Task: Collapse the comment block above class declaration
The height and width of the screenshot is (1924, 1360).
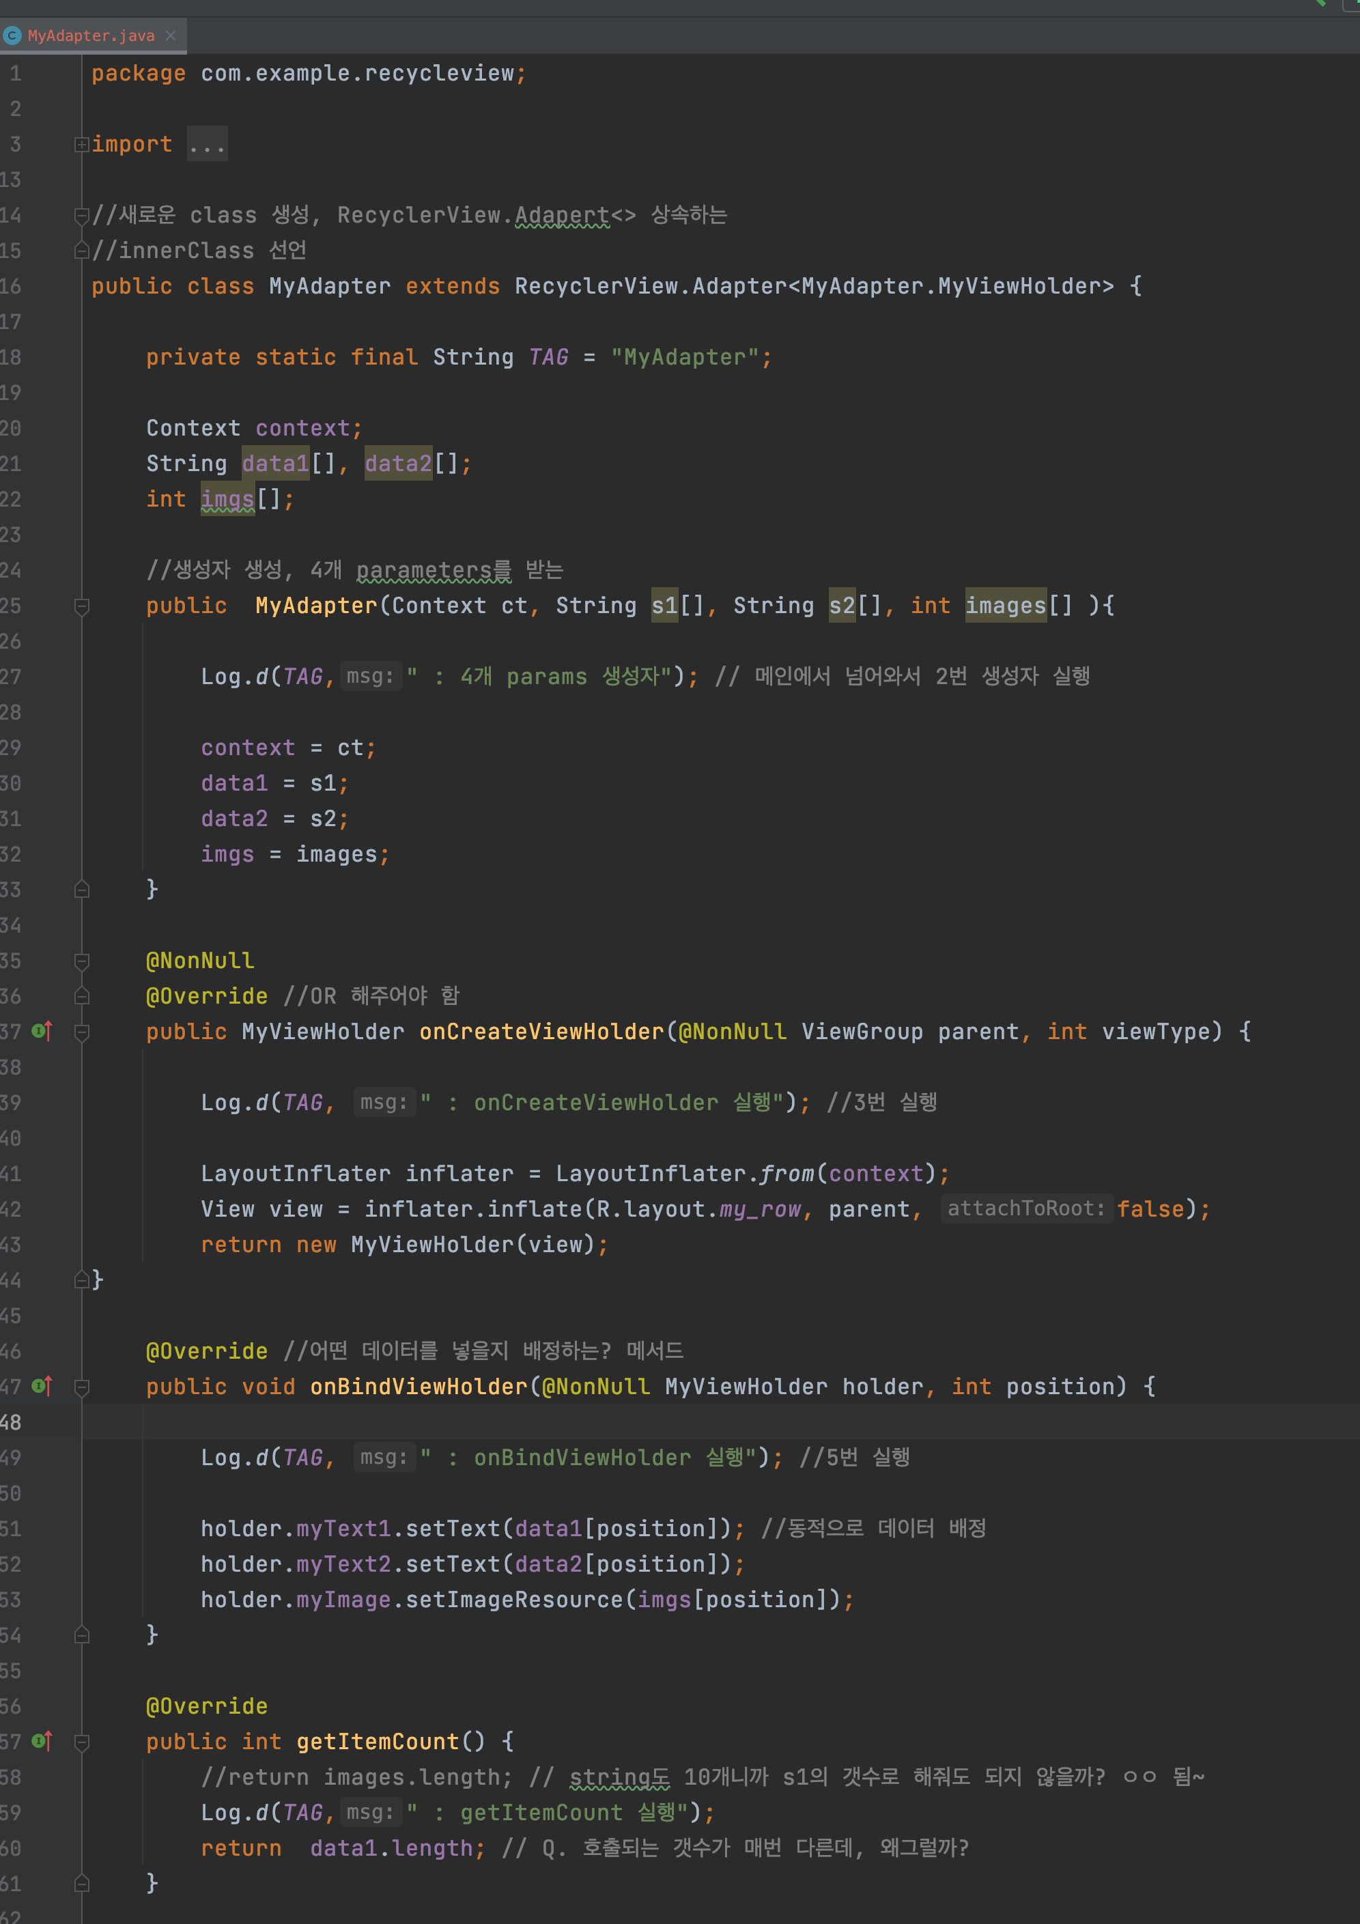Action: pos(81,215)
